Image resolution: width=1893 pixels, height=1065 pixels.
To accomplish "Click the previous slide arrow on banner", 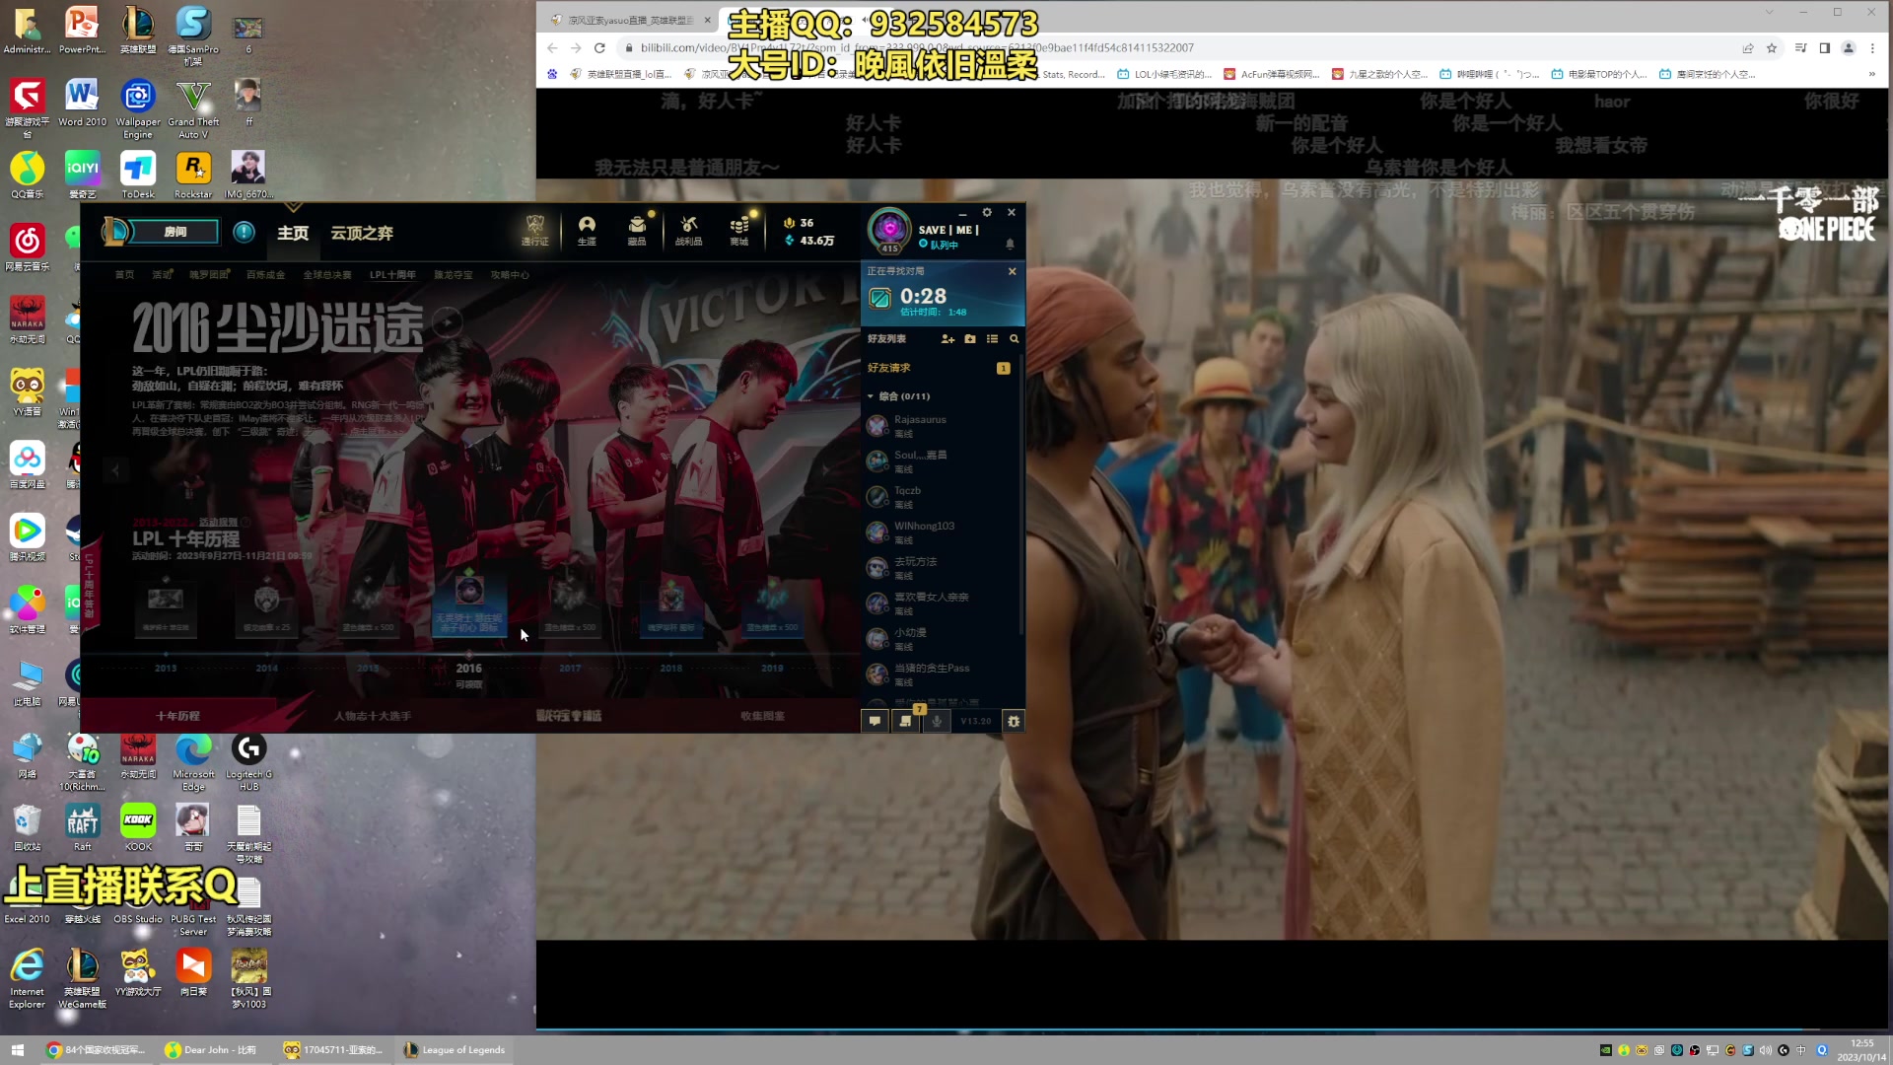I will coord(115,470).
